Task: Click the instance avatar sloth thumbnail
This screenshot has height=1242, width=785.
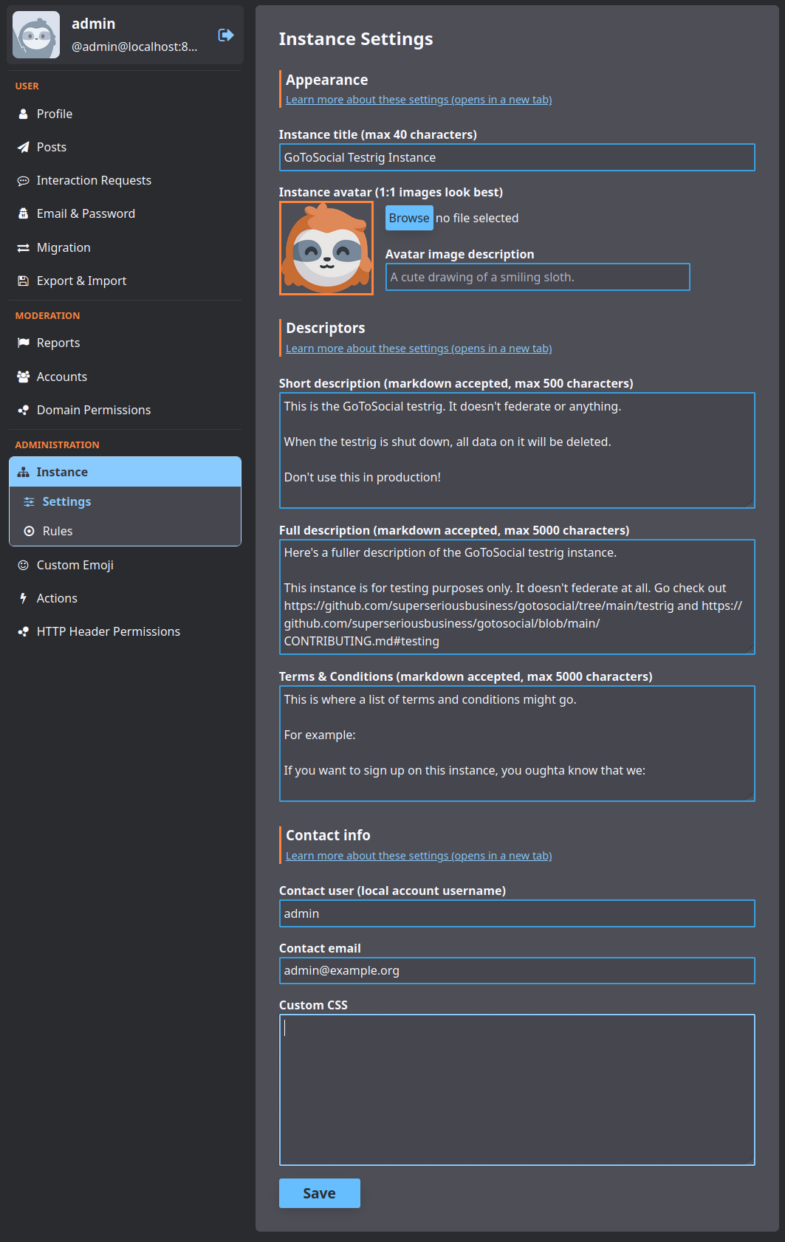Action: tap(326, 248)
